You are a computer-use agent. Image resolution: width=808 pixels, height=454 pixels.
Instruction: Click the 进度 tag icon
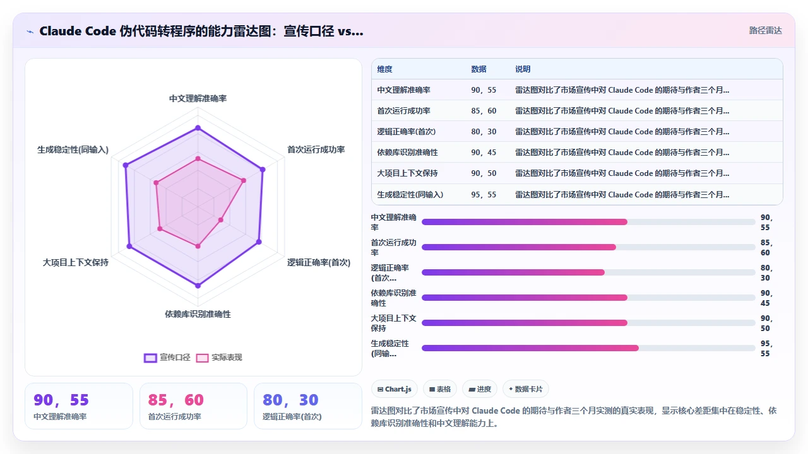(x=472, y=389)
